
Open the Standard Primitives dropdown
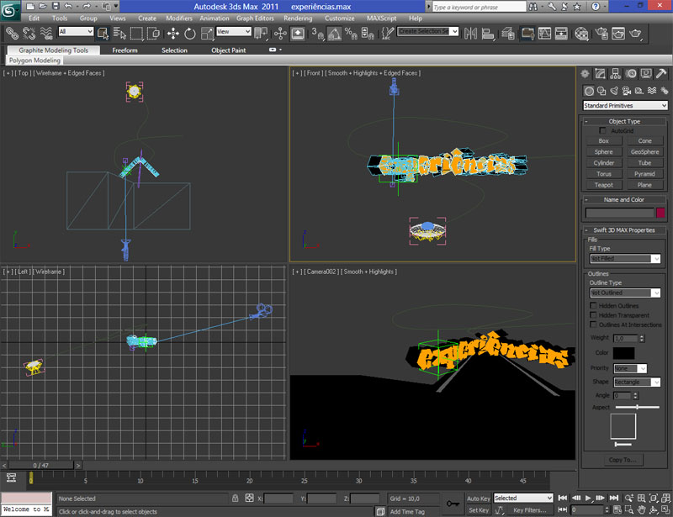[x=625, y=106]
